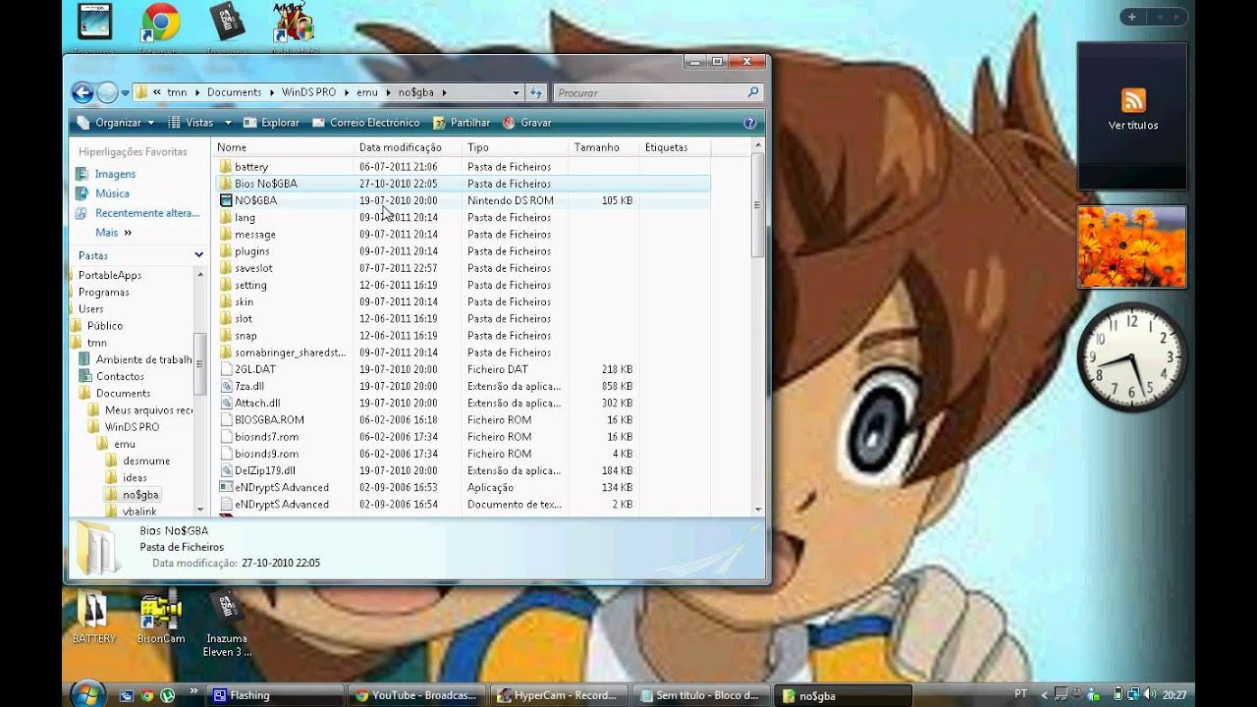Click the Refresh button beside address bar

coord(536,92)
